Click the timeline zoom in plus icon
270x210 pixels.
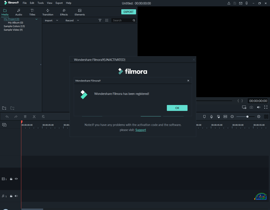click(259, 117)
